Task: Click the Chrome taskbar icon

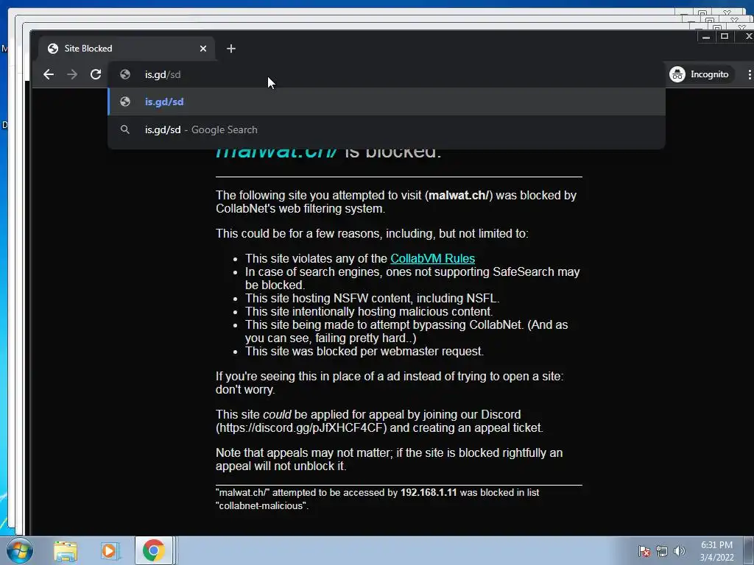Action: pos(153,550)
